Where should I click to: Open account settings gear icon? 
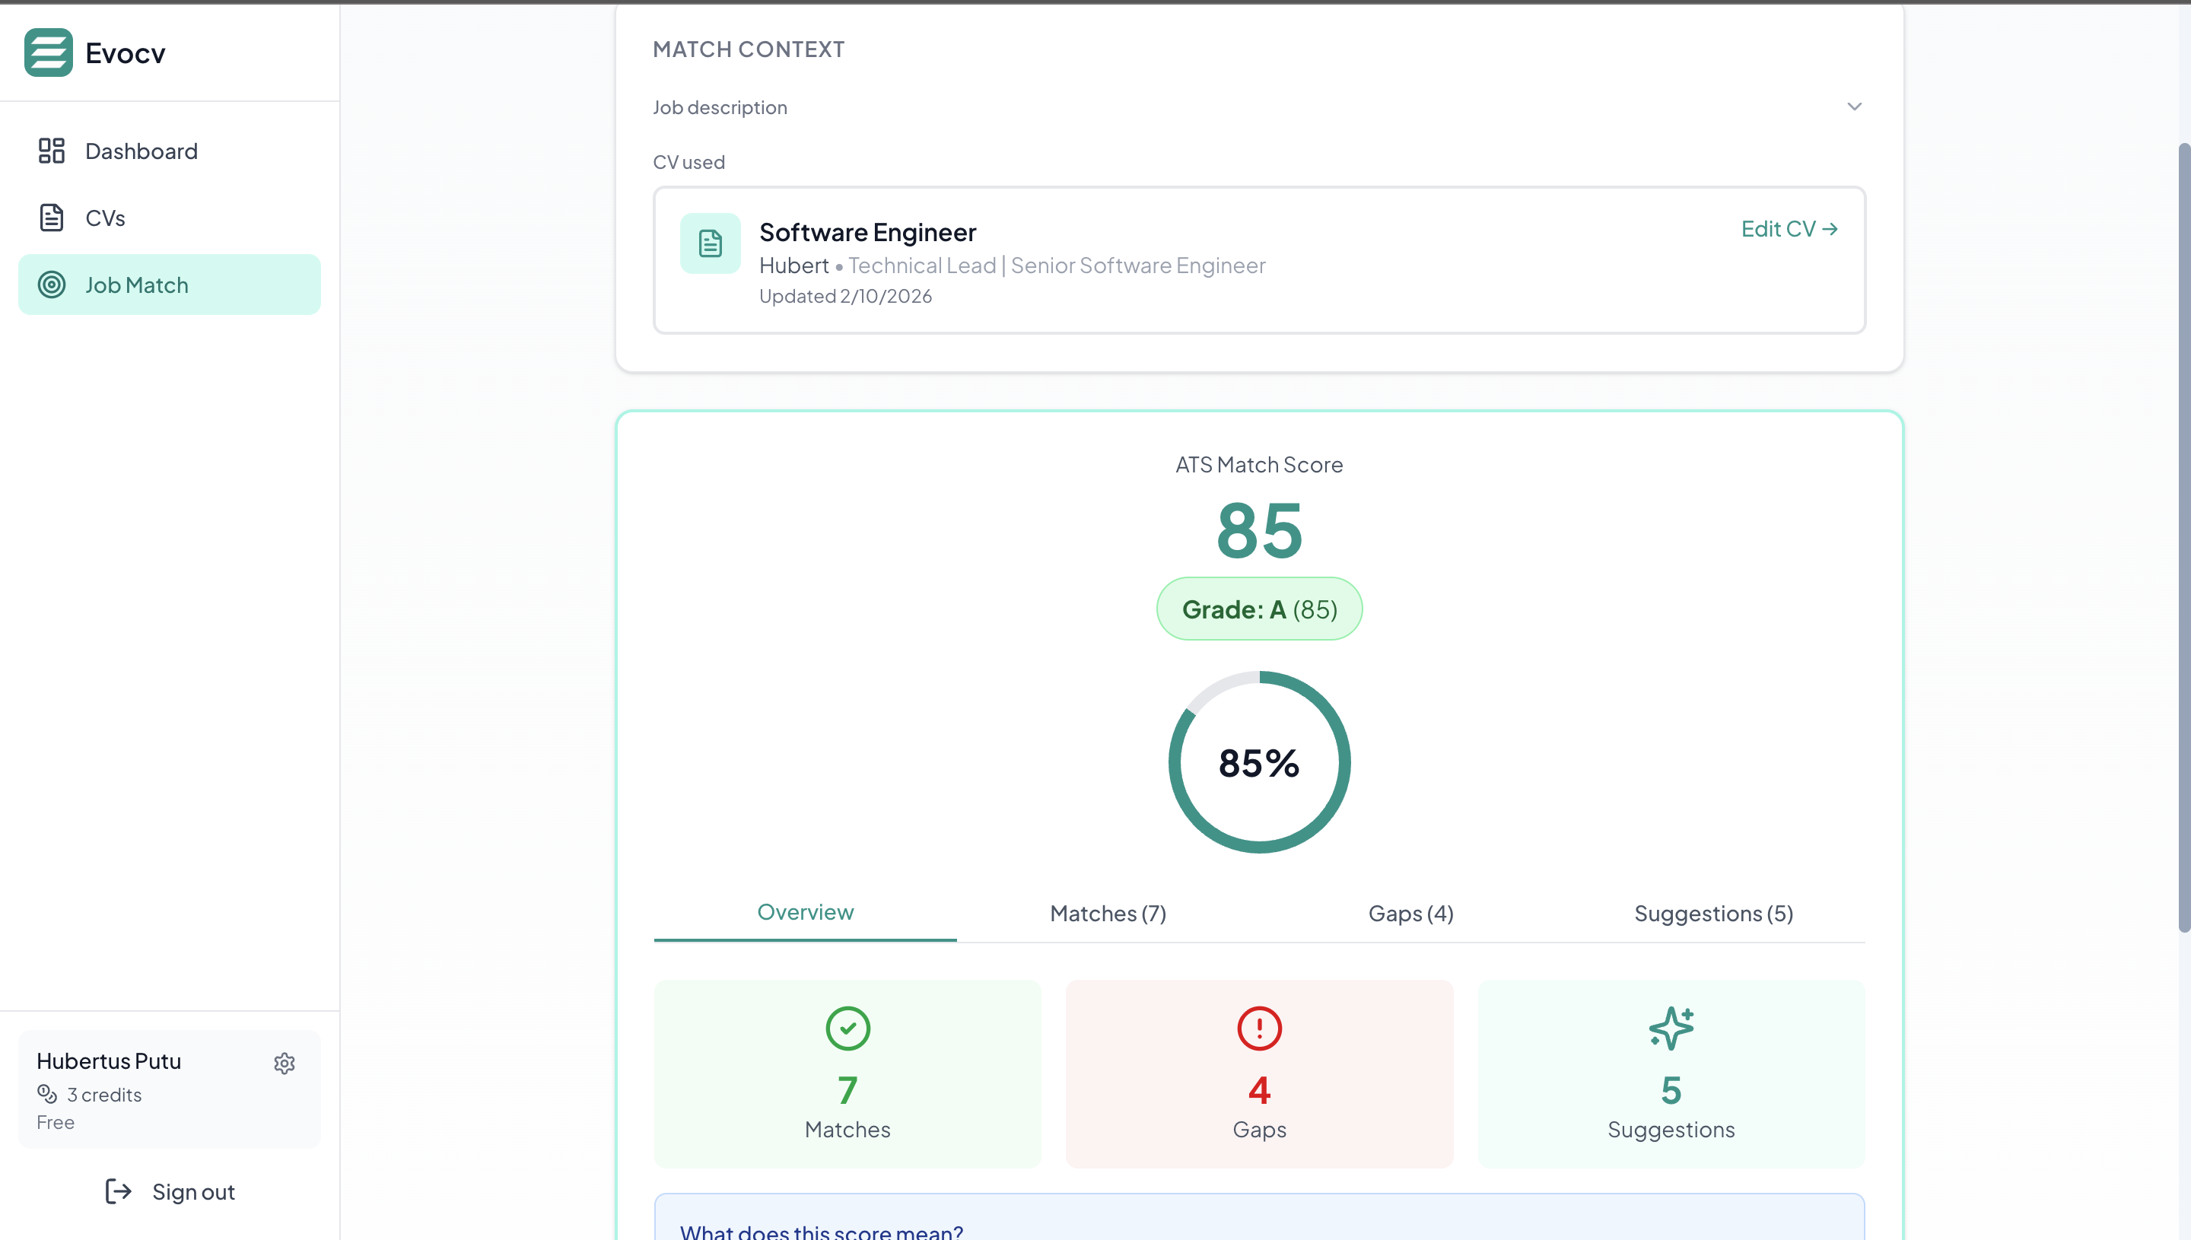tap(285, 1063)
